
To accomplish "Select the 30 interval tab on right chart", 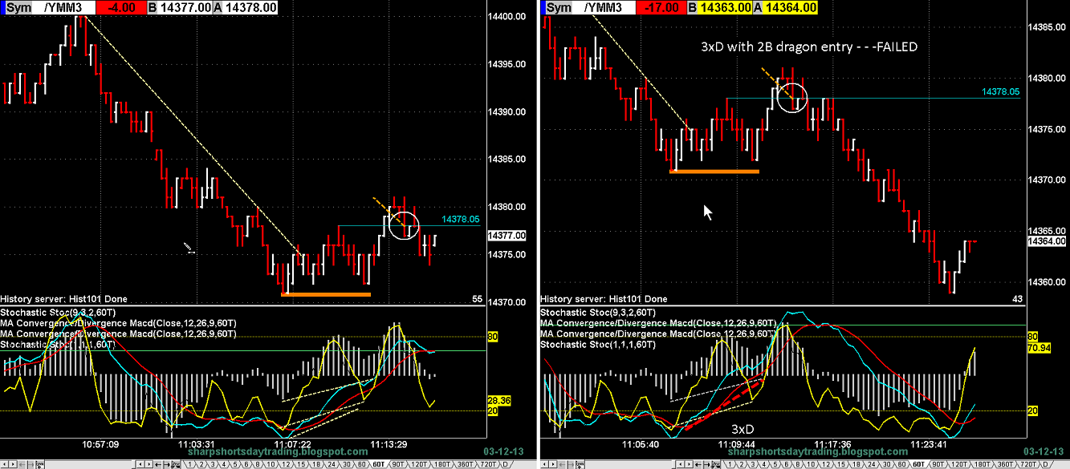I will (886, 463).
